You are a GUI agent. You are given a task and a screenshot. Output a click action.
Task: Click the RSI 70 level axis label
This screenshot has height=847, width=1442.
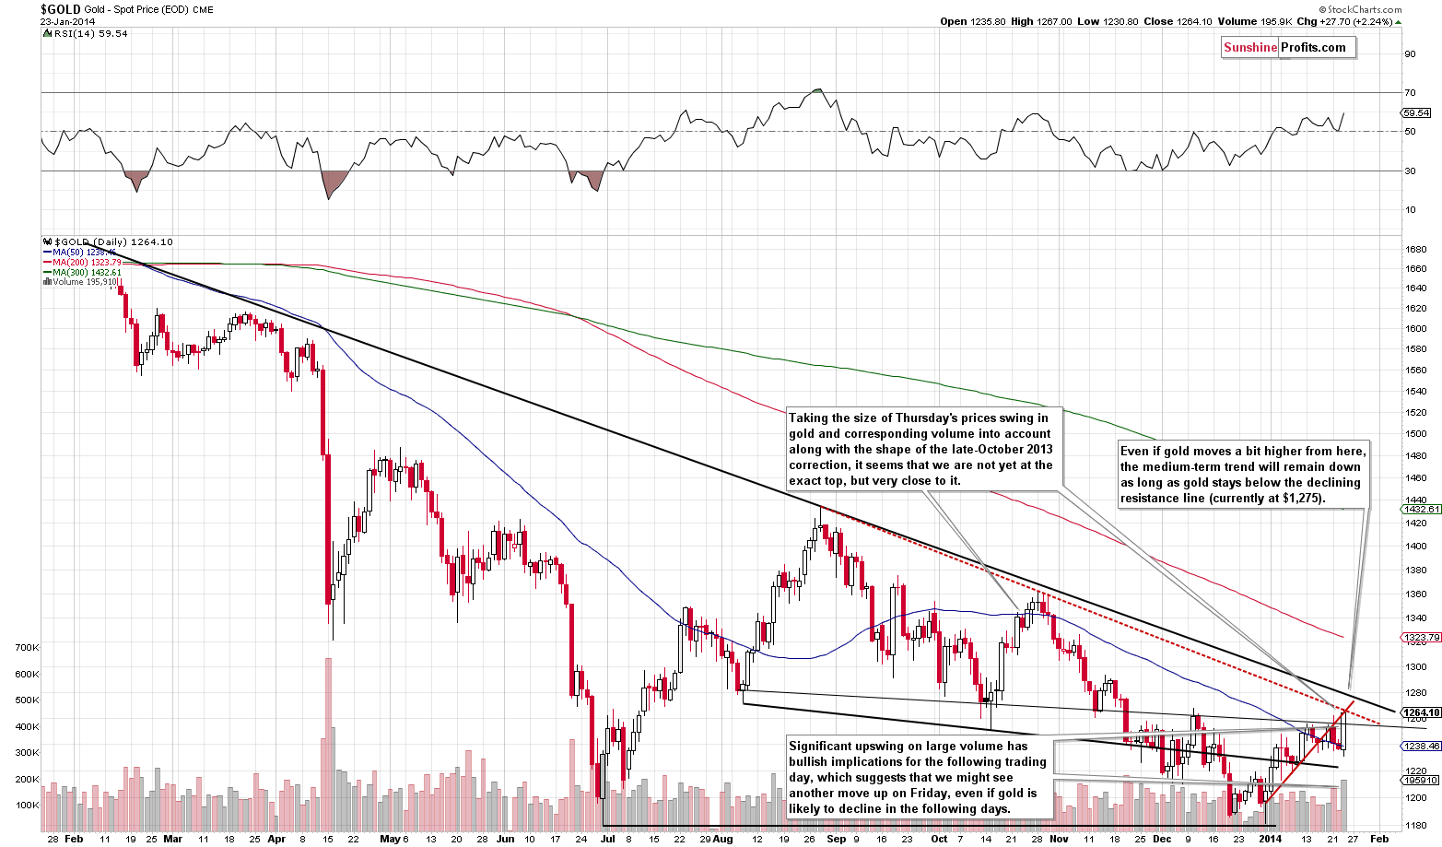1410,93
